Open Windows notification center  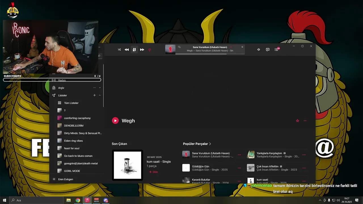tap(357, 200)
